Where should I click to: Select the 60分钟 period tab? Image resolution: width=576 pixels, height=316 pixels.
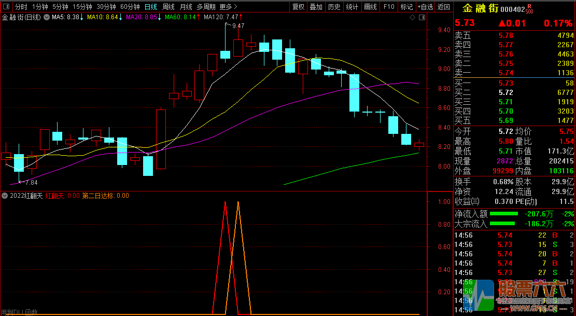130,7
